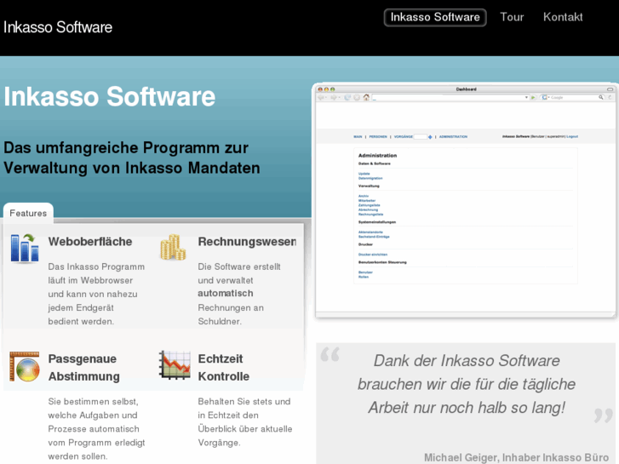Click the testimonial quote 'Dank der Inkasso Software'
619x464 pixels.
(467, 360)
